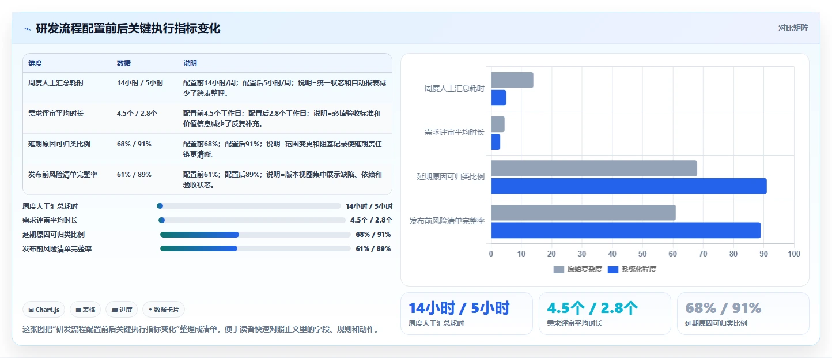Click the description starting 配置前61%
The image size is (832, 358).
pos(283,180)
